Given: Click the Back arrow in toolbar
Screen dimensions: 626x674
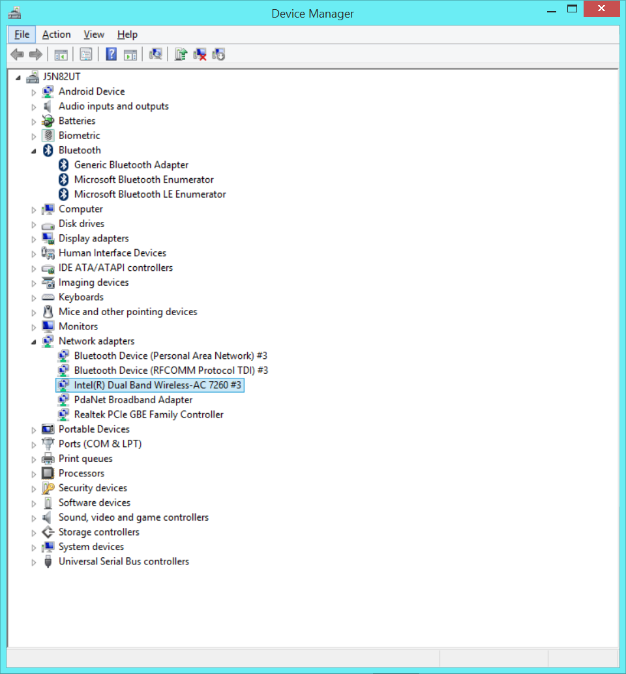Looking at the screenshot, I should [17, 55].
